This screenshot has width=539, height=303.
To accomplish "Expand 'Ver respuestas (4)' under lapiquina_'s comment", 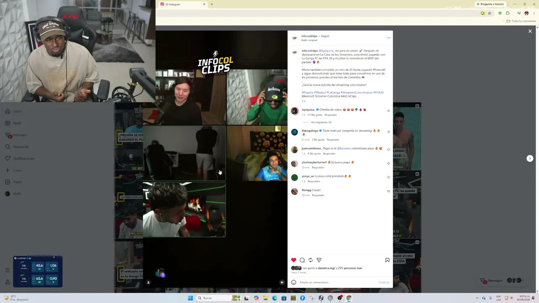I will tap(321, 122).
